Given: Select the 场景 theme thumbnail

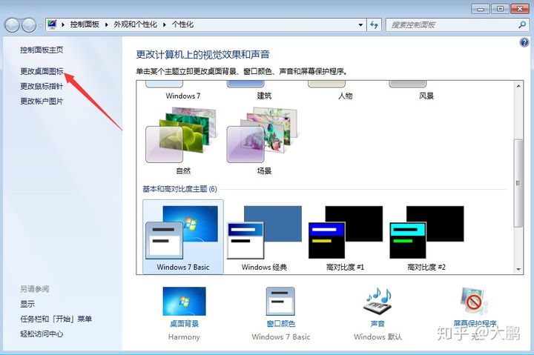Looking at the screenshot, I should click(x=263, y=135).
